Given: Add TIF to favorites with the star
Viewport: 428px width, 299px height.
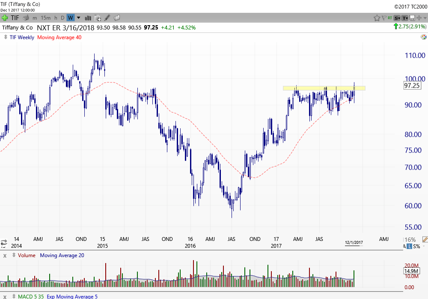Looking at the screenshot, I should pos(377,18).
